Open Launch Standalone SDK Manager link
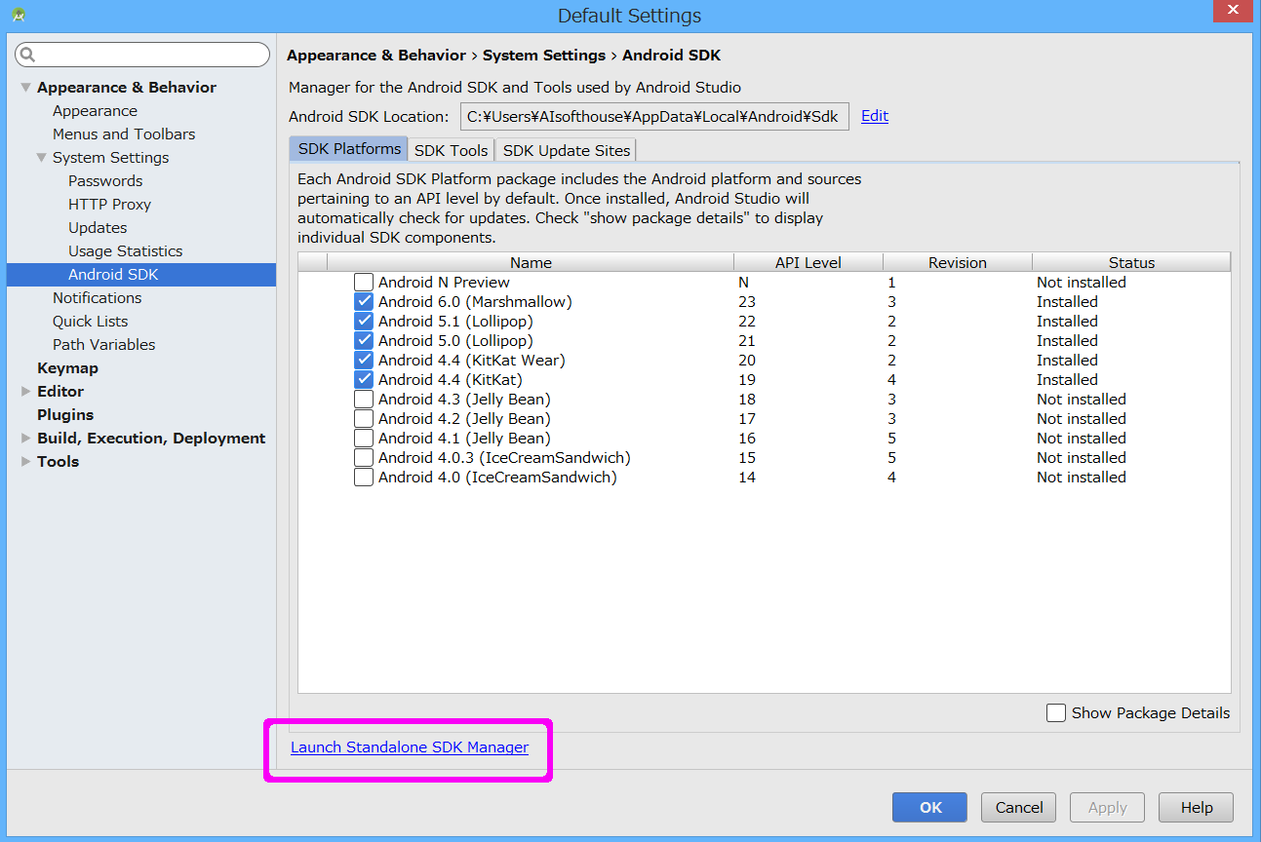 (410, 747)
